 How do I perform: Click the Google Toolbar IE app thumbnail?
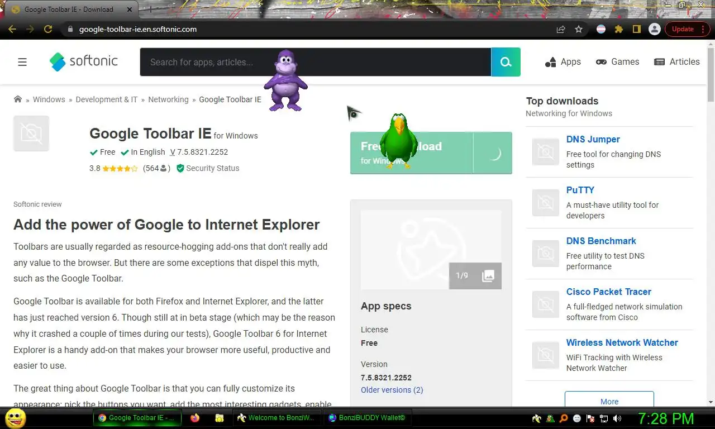(x=31, y=134)
